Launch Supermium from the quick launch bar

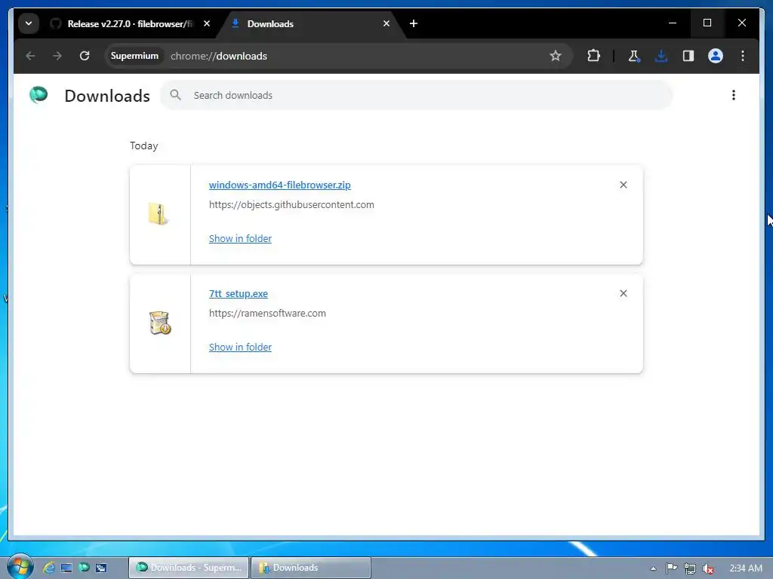pos(84,568)
